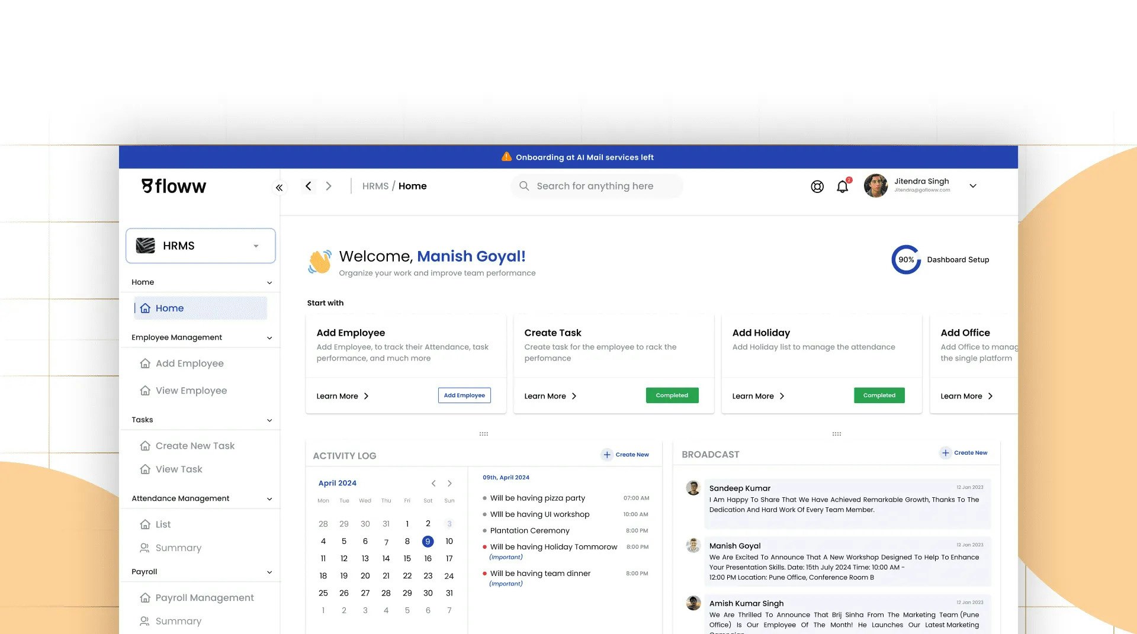Image resolution: width=1137 pixels, height=634 pixels.
Task: Click Learn More on Add Office card
Action: (967, 396)
